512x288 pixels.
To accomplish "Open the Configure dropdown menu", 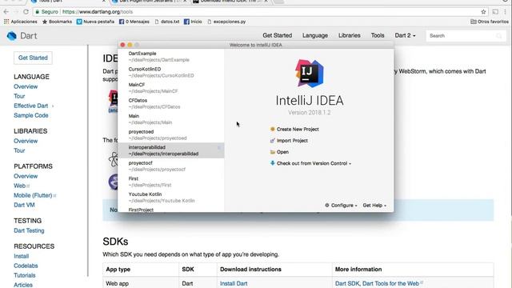I will [x=341, y=205].
